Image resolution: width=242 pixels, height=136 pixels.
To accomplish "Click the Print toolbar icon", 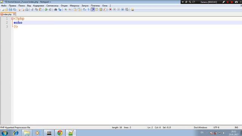I will click(x=27, y=9).
